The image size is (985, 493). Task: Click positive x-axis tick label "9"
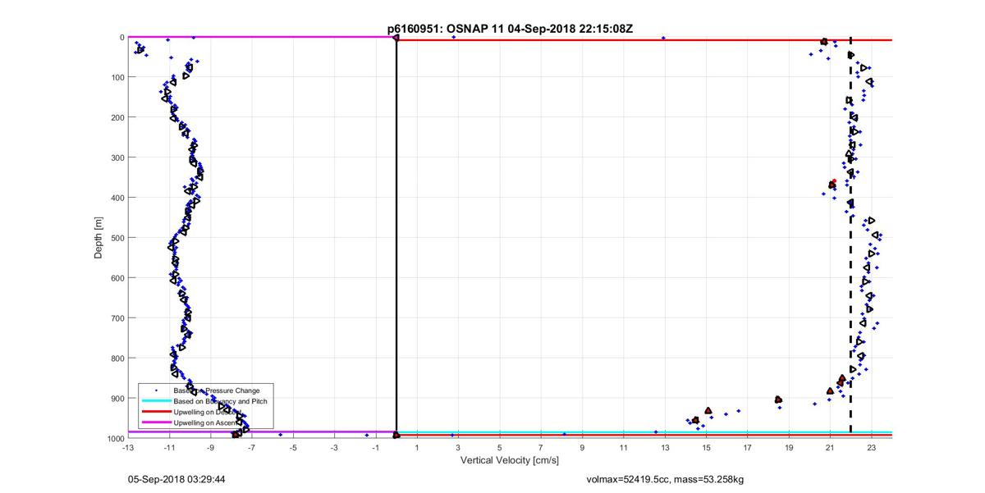coord(582,448)
